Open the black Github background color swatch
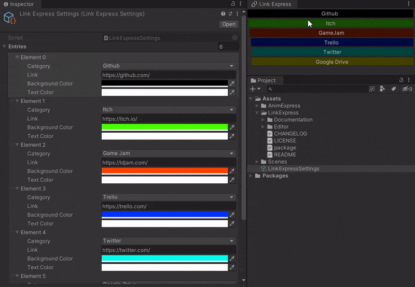The width and height of the screenshot is (415, 287). point(164,83)
